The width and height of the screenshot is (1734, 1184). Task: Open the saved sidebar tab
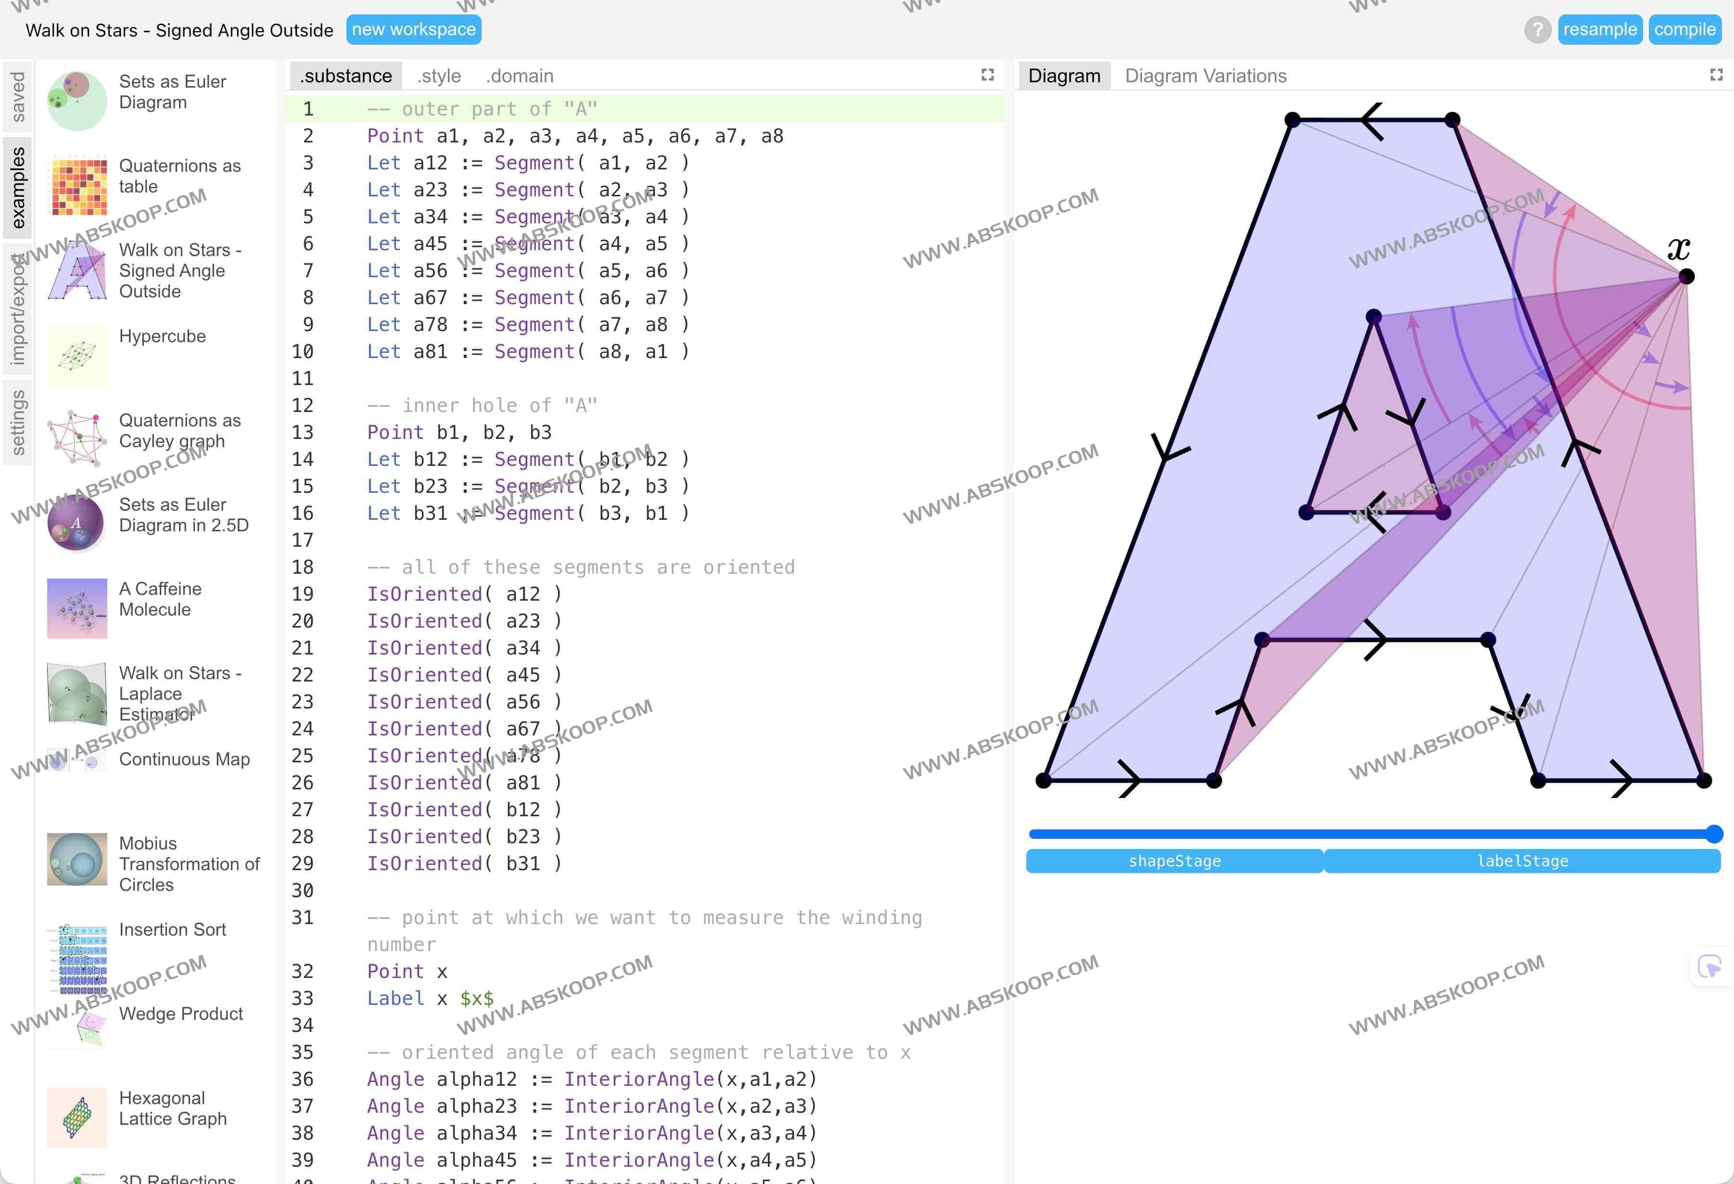(18, 97)
